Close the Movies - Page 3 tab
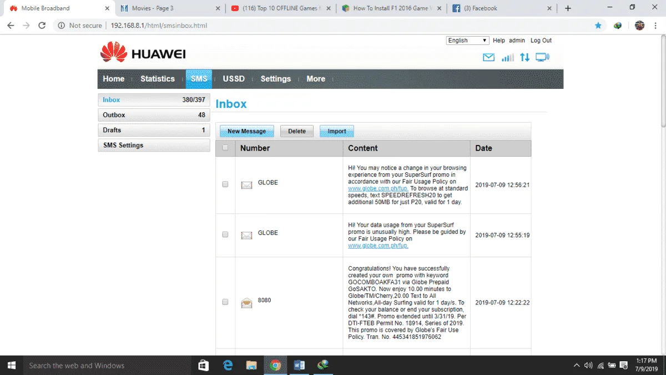Viewport: 666px width, 375px height. 218,8
